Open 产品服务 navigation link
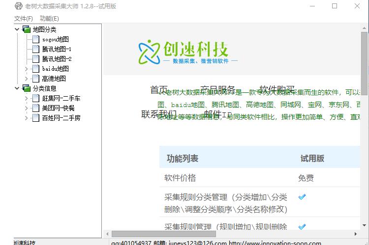 tap(217, 89)
